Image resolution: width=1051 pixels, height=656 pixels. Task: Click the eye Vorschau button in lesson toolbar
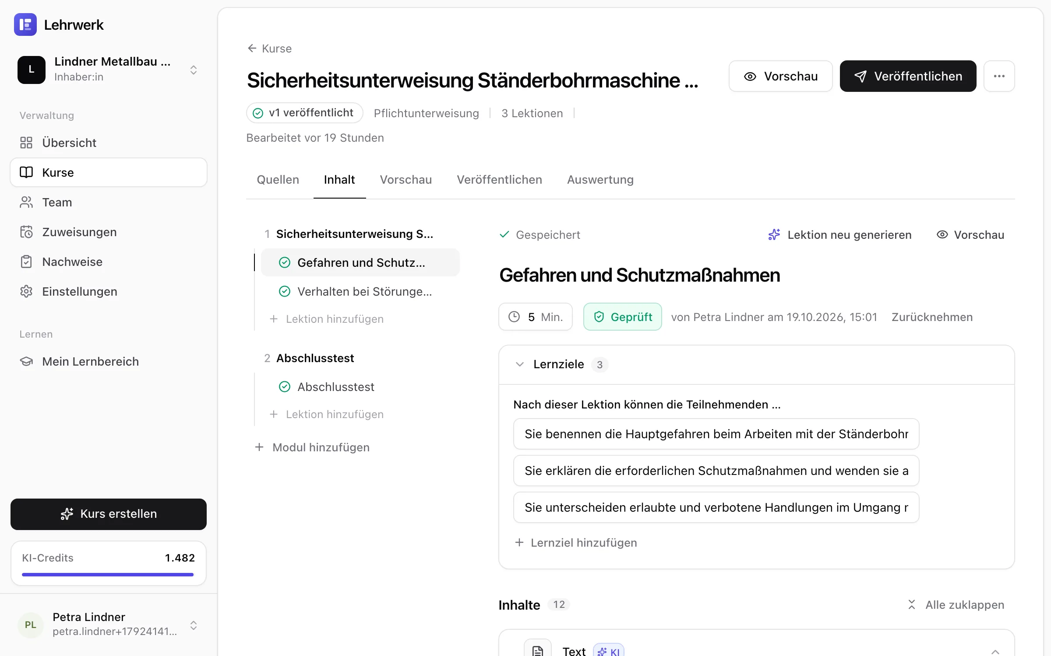coord(970,235)
